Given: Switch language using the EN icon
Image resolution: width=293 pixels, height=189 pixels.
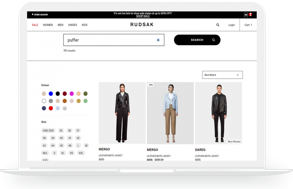Looking at the screenshot, I should pos(246,14).
